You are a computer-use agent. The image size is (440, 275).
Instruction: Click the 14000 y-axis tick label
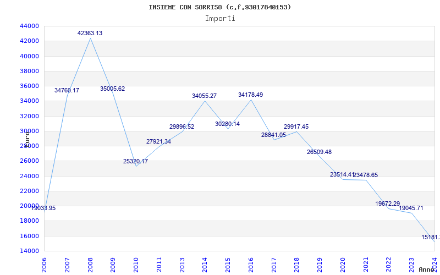click(x=29, y=251)
